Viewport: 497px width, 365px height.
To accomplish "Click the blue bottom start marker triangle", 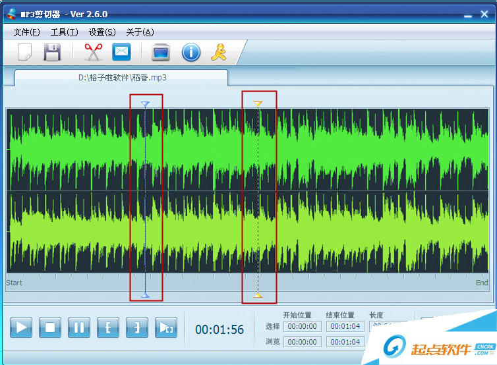I will tap(145, 295).
